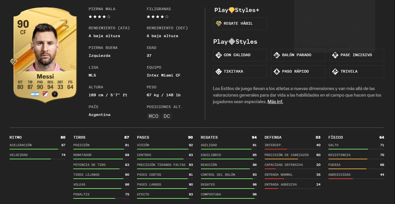
Task: Select the Tikitaka playstyle icon
Action: click(219, 72)
